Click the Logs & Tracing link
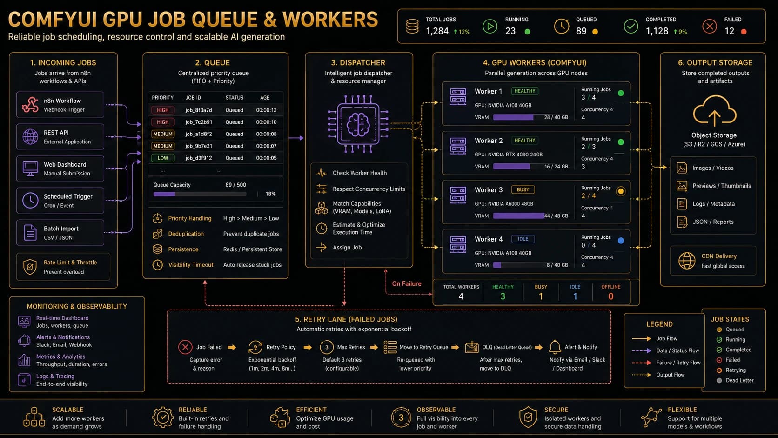This screenshot has width=778, height=438. tap(55, 377)
